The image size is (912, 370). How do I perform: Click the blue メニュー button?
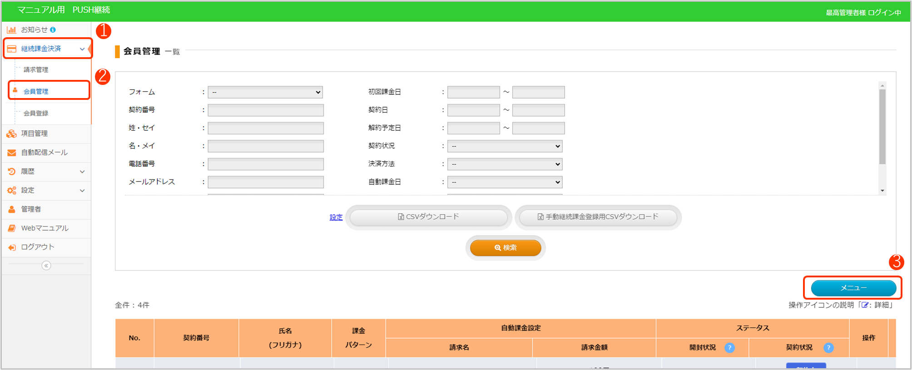[853, 288]
